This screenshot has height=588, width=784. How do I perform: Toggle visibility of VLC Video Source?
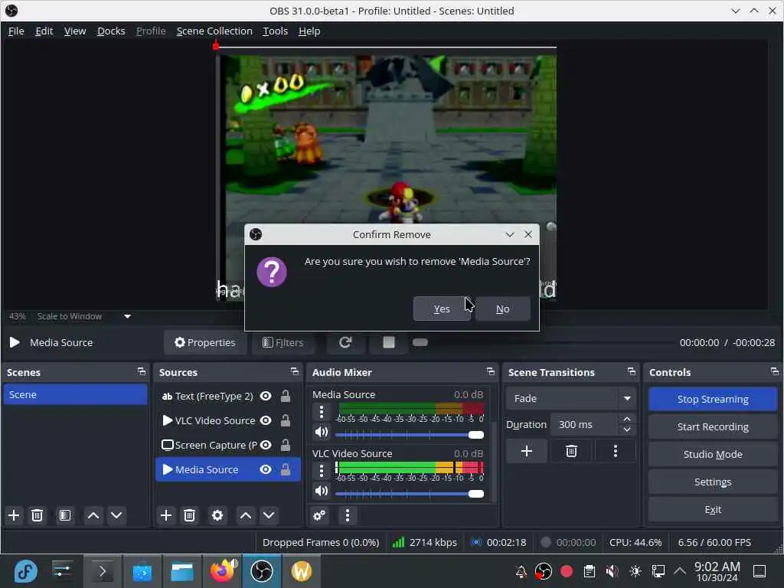click(x=266, y=420)
